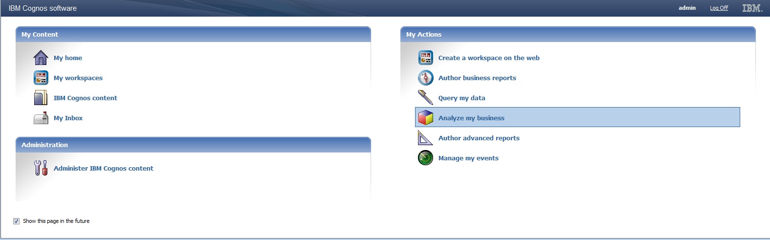Viewport: 770px width, 240px height.
Task: Click the Author advanced reports triangle icon
Action: point(425,138)
